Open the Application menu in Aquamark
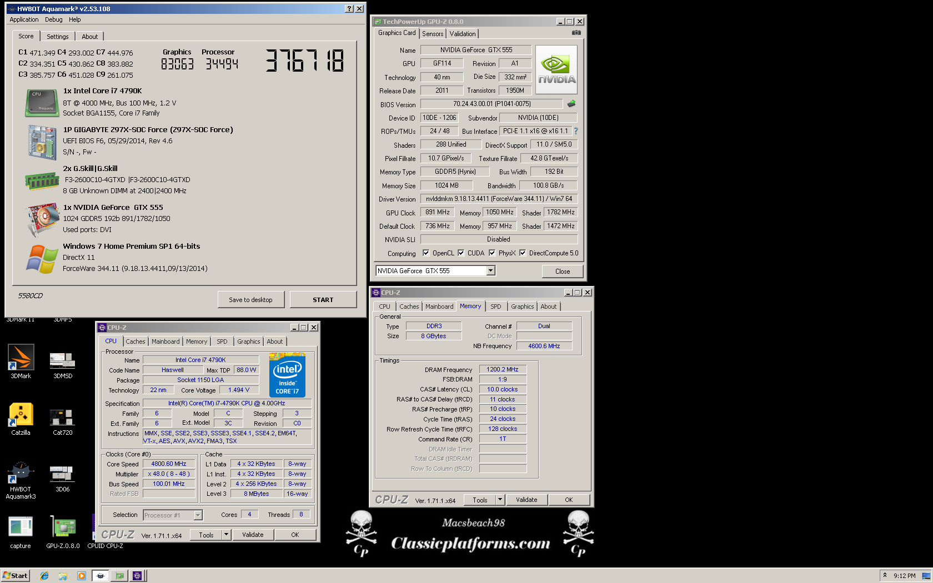Viewport: 933px width, 583px height. point(24,19)
